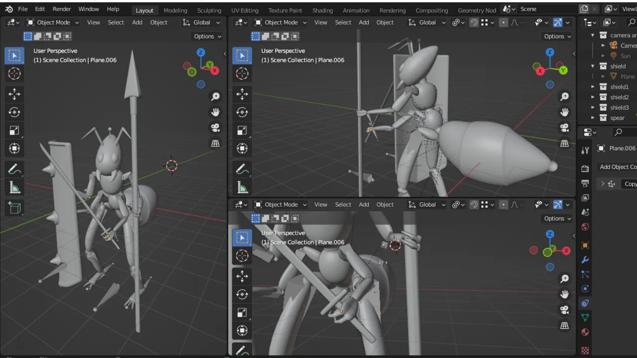Open Options dropdown in bottom-right viewport
The height and width of the screenshot is (358, 637).
pos(557,218)
